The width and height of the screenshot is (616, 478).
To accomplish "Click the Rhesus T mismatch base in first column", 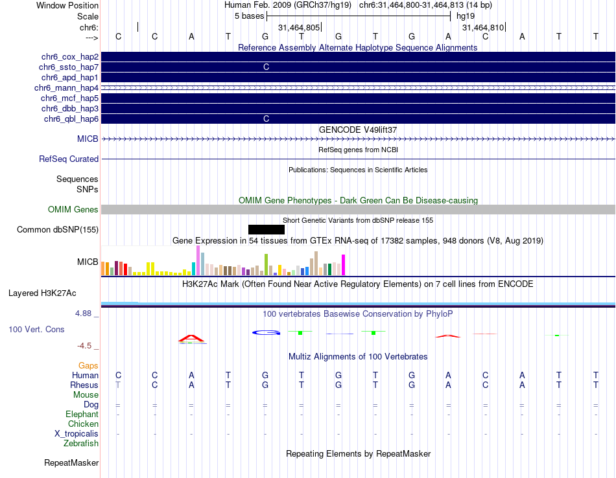I will pos(118,385).
